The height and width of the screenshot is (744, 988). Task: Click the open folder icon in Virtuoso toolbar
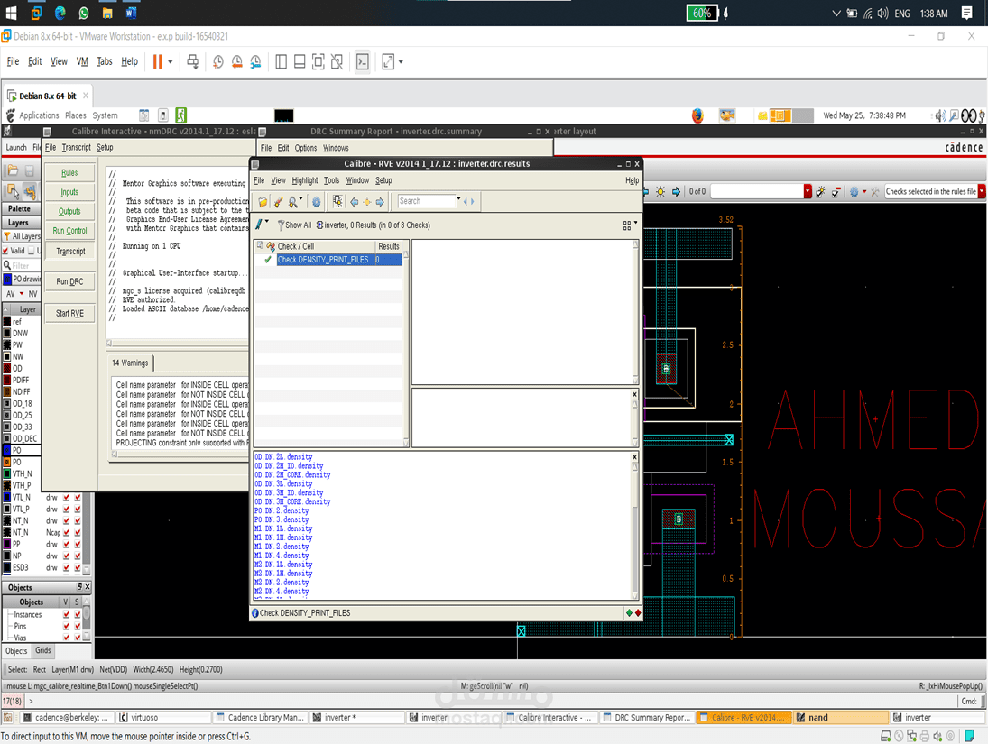(x=13, y=170)
